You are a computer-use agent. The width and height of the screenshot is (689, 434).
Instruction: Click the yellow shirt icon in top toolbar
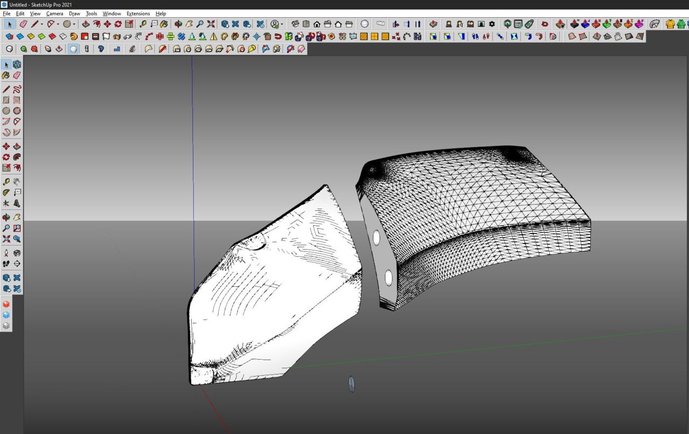(670, 24)
